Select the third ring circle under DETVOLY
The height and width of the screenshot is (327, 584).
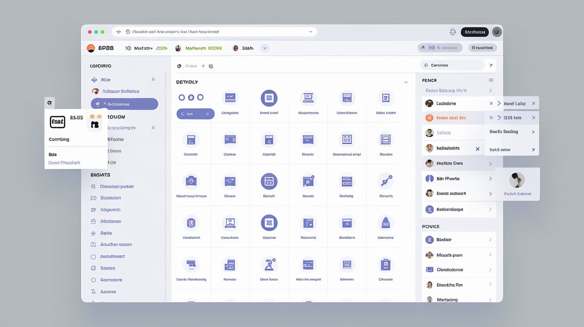200,97
